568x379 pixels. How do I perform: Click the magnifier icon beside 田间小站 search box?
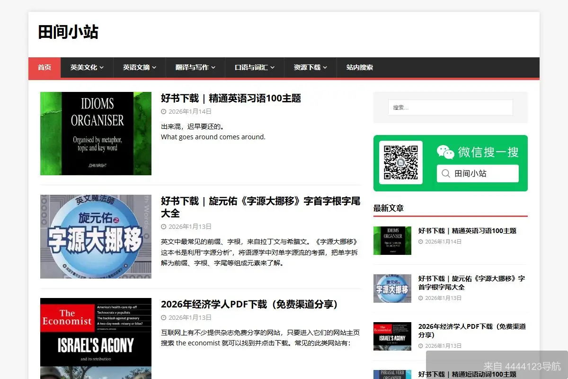[445, 173]
